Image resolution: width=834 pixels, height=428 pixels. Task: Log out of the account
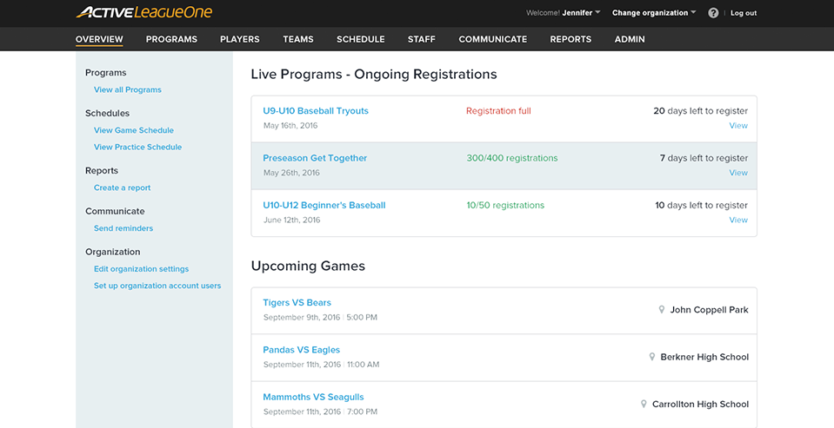744,13
